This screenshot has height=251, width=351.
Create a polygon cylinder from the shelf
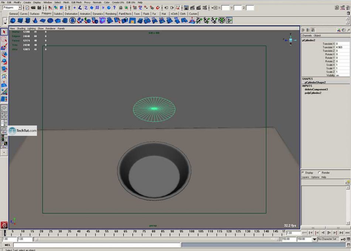(x=28, y=21)
